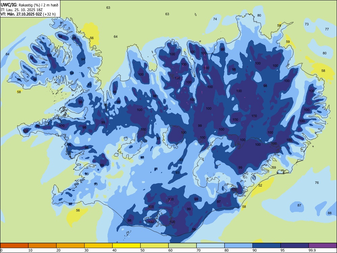Click the map value '77' in the northeast corner
The width and height of the screenshot is (337, 253).
[327, 29]
